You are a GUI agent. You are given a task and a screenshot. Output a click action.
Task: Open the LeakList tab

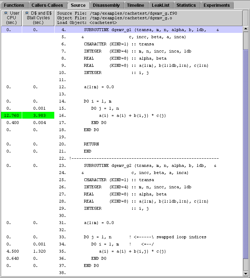[160, 5]
